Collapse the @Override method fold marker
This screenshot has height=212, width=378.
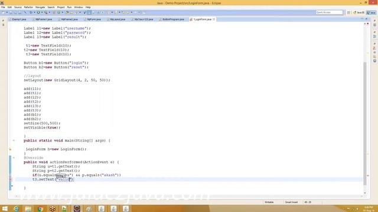14,158
